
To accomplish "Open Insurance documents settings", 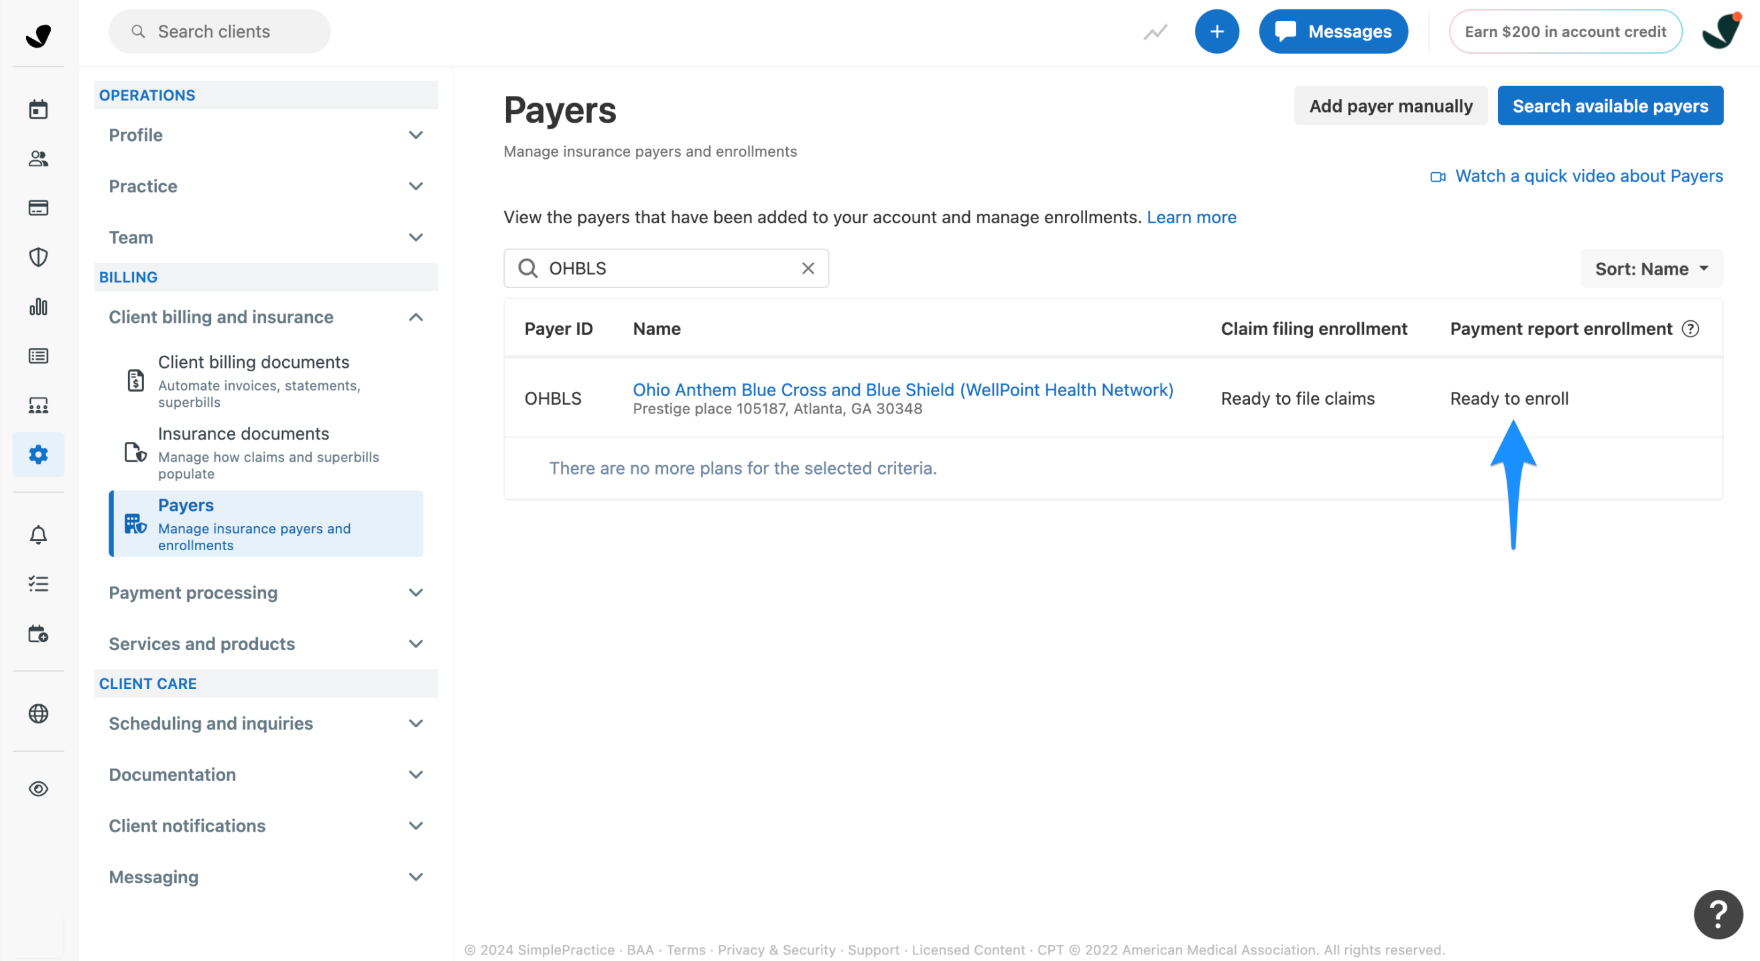I will 267,452.
